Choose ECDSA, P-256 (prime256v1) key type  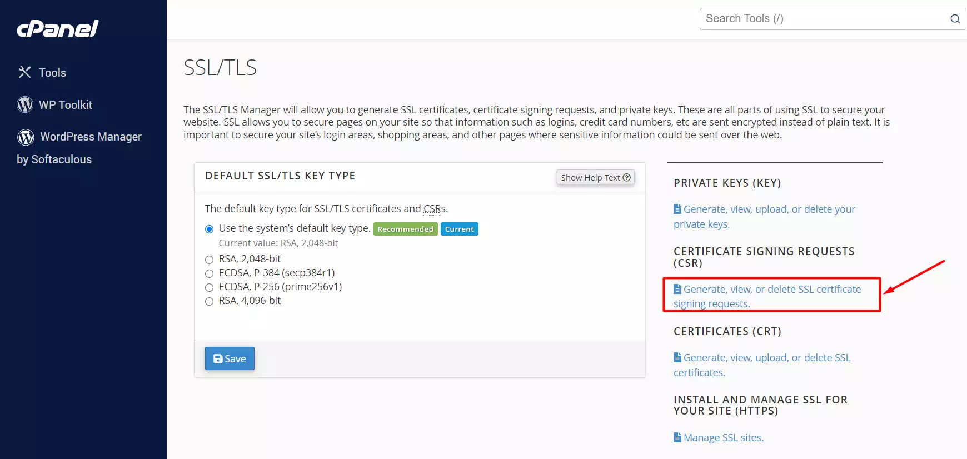pos(210,287)
